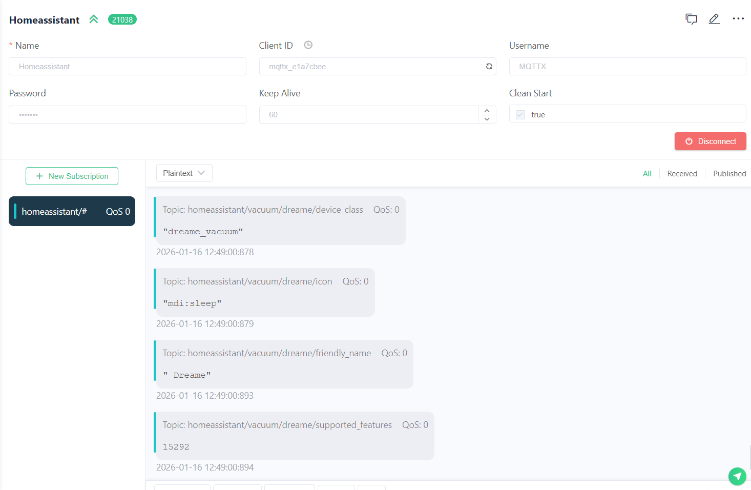Decrease the Keep Alive value
This screenshot has width=751, height=490.
click(x=487, y=119)
